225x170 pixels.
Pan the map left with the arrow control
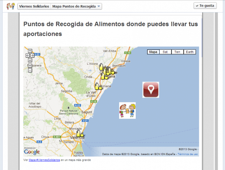(28, 55)
